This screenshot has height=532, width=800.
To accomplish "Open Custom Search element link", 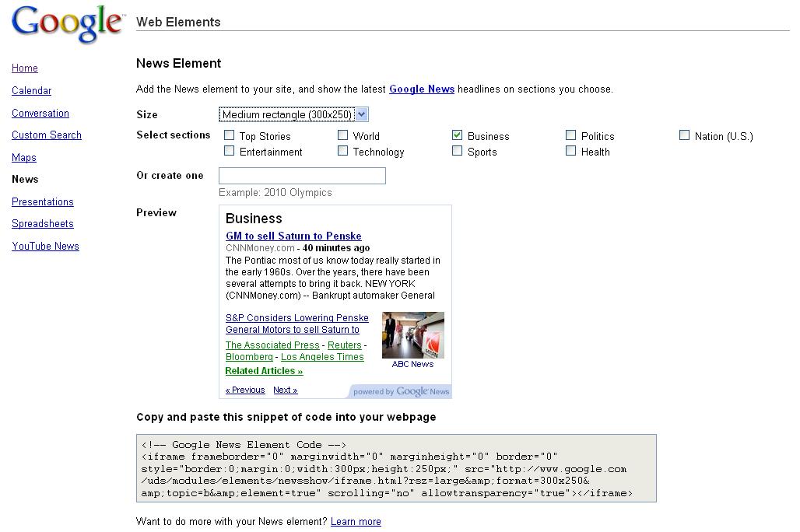I will tap(47, 135).
